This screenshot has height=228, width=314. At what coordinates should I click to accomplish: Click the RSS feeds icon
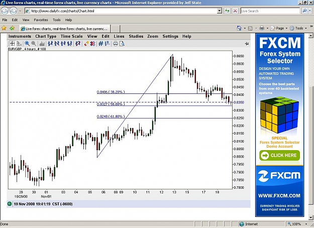[x=250, y=29]
